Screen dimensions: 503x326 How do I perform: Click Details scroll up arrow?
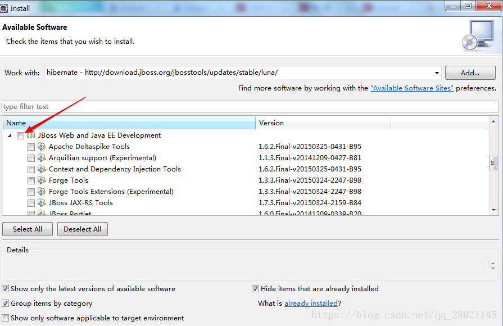pyautogui.click(x=493, y=263)
